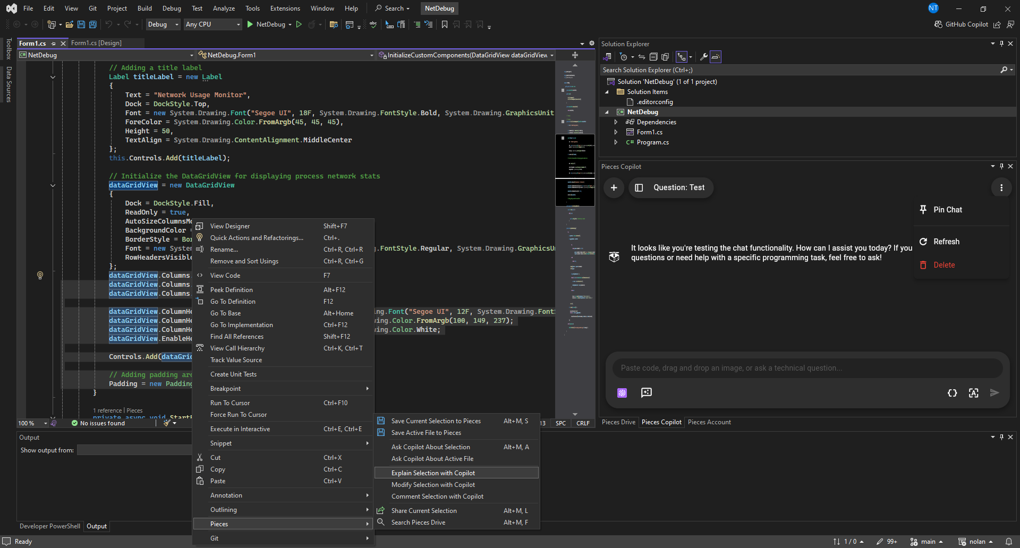Viewport: 1020px width, 548px height.
Task: Open the Debug configuration dropdown
Action: (163, 24)
